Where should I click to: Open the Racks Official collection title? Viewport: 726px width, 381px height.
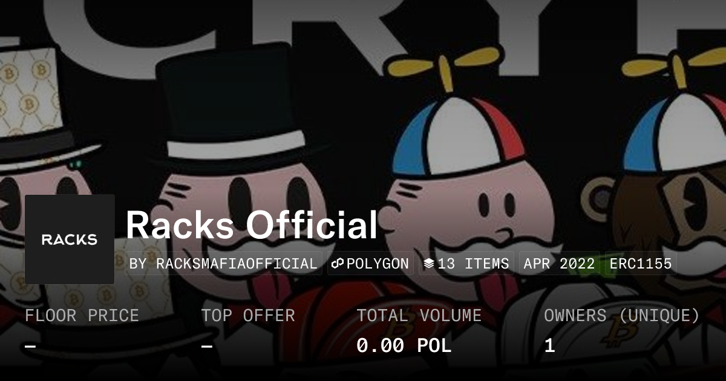pos(252,225)
